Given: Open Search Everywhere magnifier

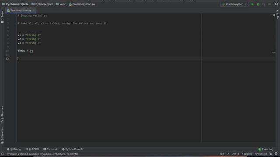Looking at the screenshot, I should tap(276, 4).
